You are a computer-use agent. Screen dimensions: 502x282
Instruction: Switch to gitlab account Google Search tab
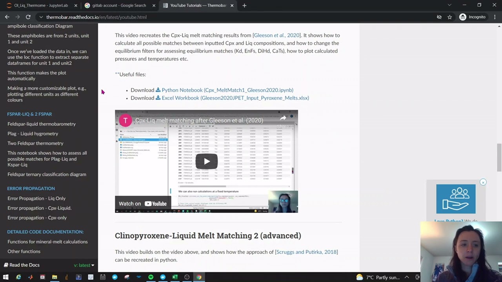point(120,5)
